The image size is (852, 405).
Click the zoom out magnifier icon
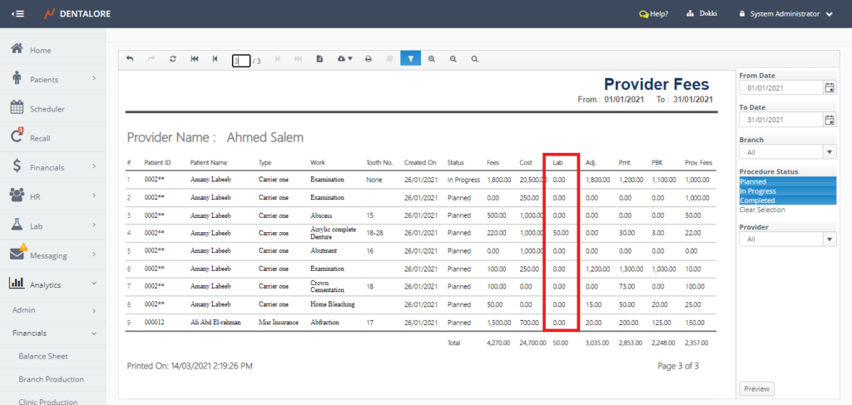453,59
